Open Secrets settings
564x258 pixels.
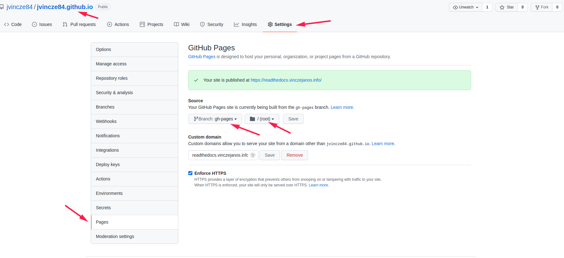[135, 208]
